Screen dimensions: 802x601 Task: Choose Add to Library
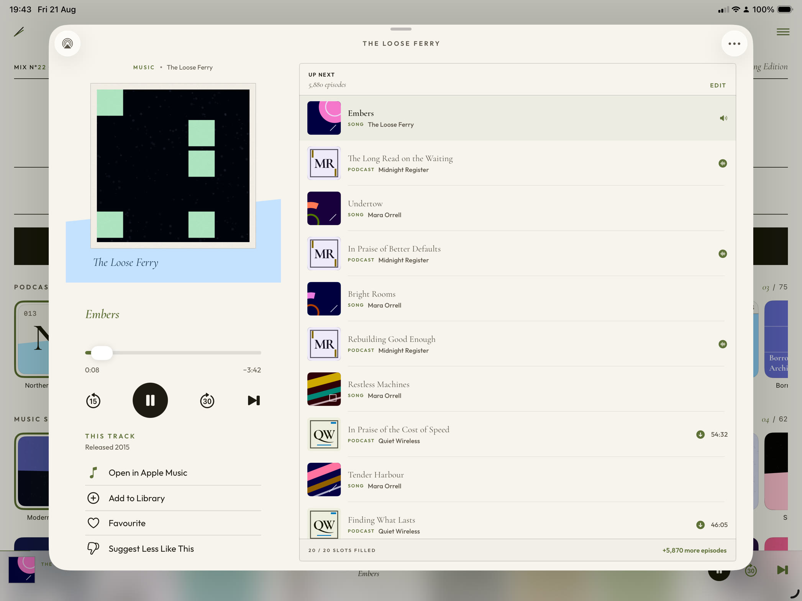click(173, 498)
